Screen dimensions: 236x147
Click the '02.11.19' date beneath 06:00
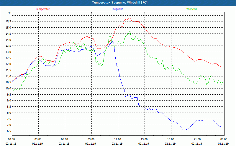64,143
